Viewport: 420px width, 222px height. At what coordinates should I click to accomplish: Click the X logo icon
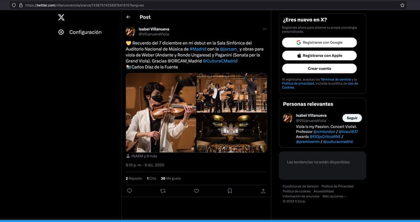[61, 17]
